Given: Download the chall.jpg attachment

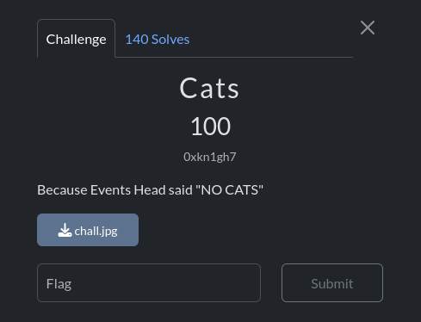Looking at the screenshot, I should [88, 230].
